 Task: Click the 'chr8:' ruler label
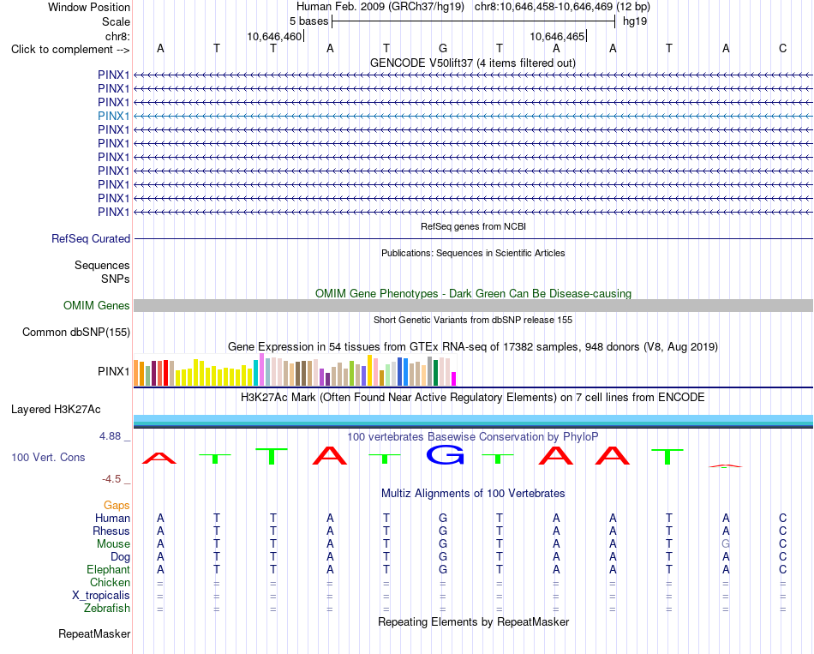click(x=117, y=36)
